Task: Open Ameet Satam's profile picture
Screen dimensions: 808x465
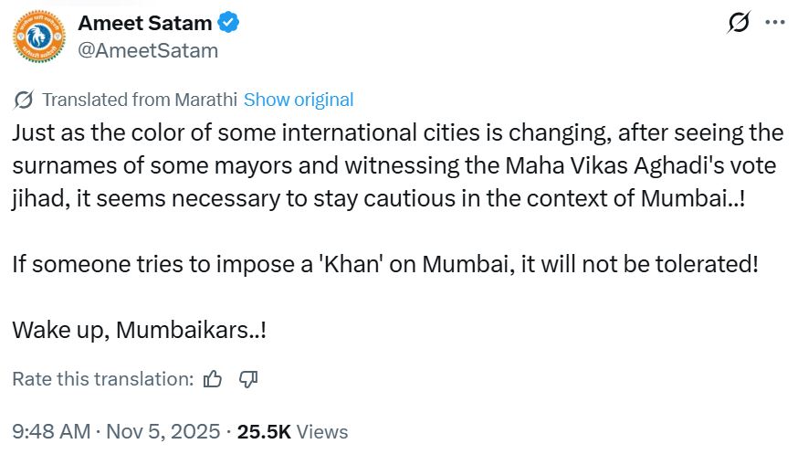Action: [x=38, y=37]
